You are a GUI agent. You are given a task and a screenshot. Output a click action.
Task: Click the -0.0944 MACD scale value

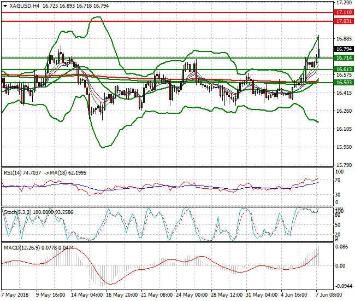coord(343,286)
